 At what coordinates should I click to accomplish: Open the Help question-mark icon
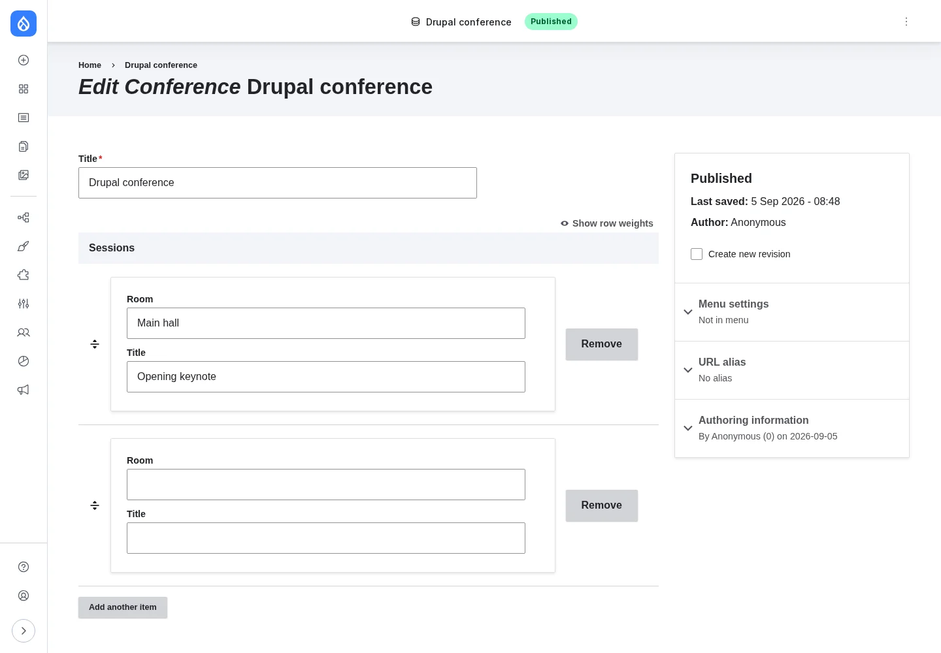tap(24, 567)
